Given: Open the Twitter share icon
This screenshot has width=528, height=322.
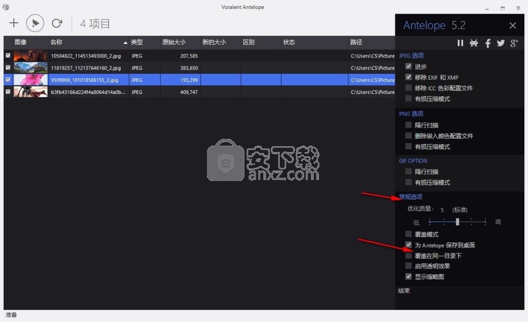Looking at the screenshot, I should (x=501, y=43).
